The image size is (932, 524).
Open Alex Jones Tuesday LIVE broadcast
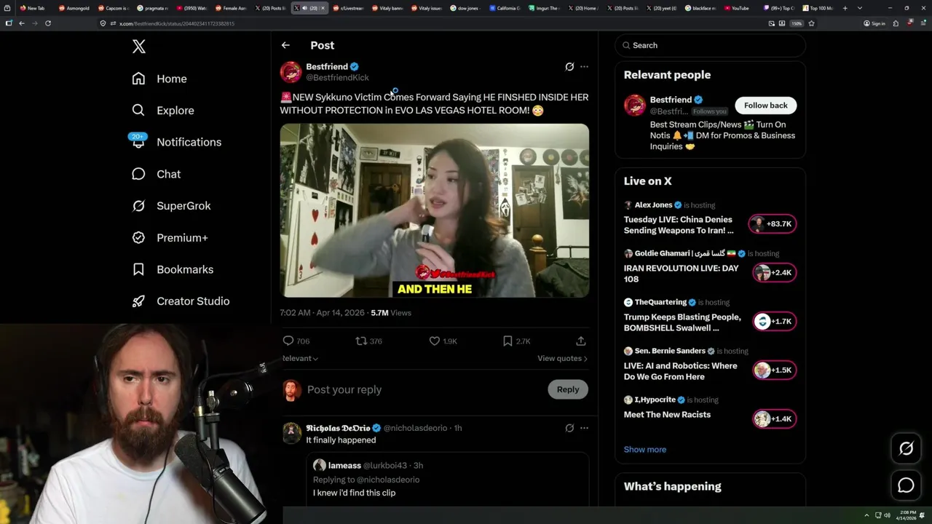(679, 225)
